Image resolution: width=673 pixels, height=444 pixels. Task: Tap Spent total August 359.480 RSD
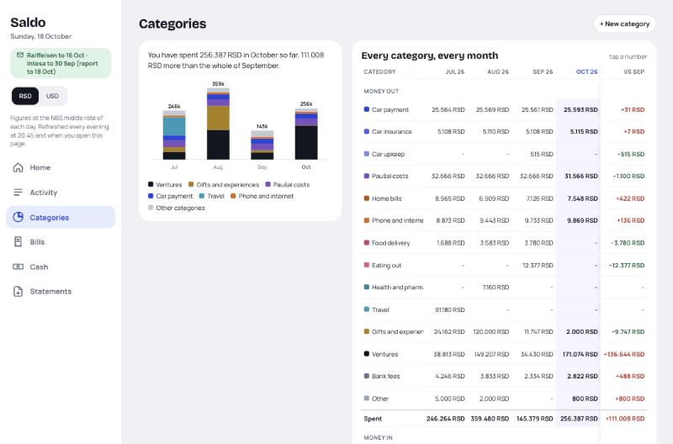[490, 418]
